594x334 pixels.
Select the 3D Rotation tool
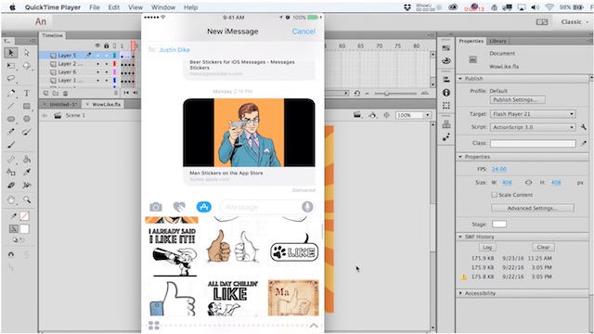point(27,66)
